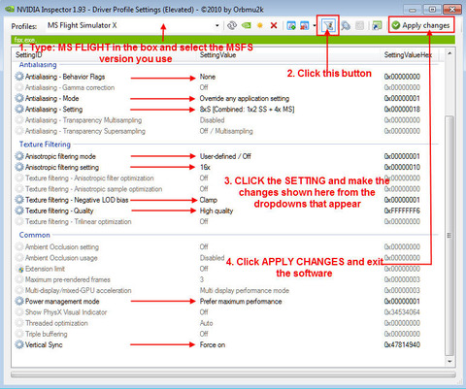Click the red X delete profile icon
Screen dimensions: 466x389
click(274, 25)
